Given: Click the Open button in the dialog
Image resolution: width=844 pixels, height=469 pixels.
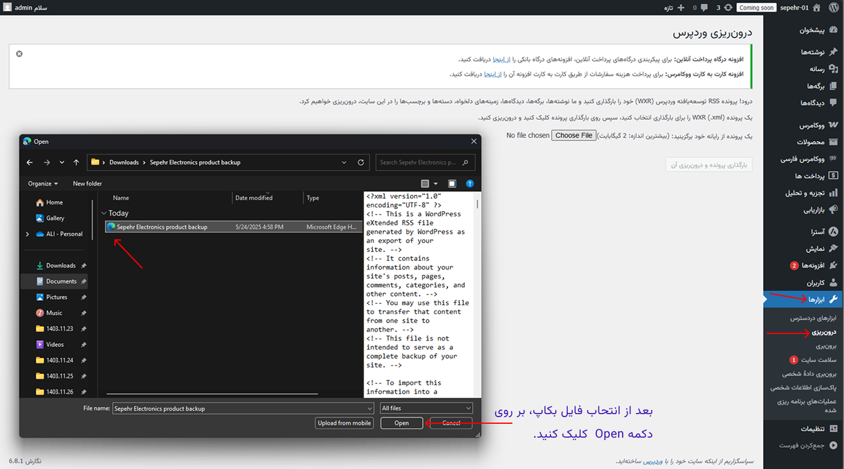Looking at the screenshot, I should tap(402, 423).
